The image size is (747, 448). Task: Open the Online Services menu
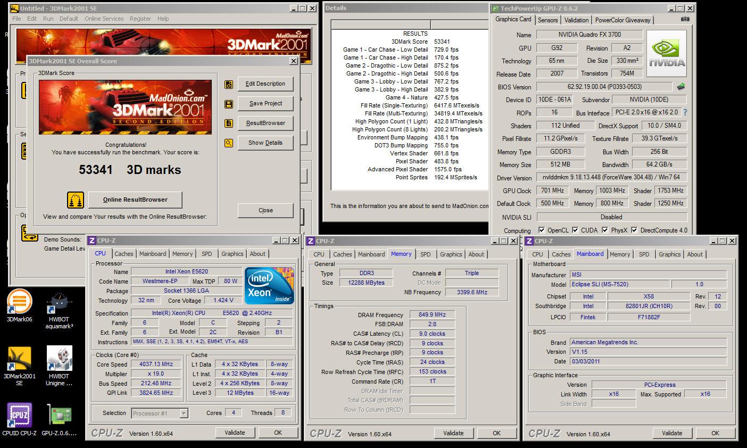[x=104, y=19]
